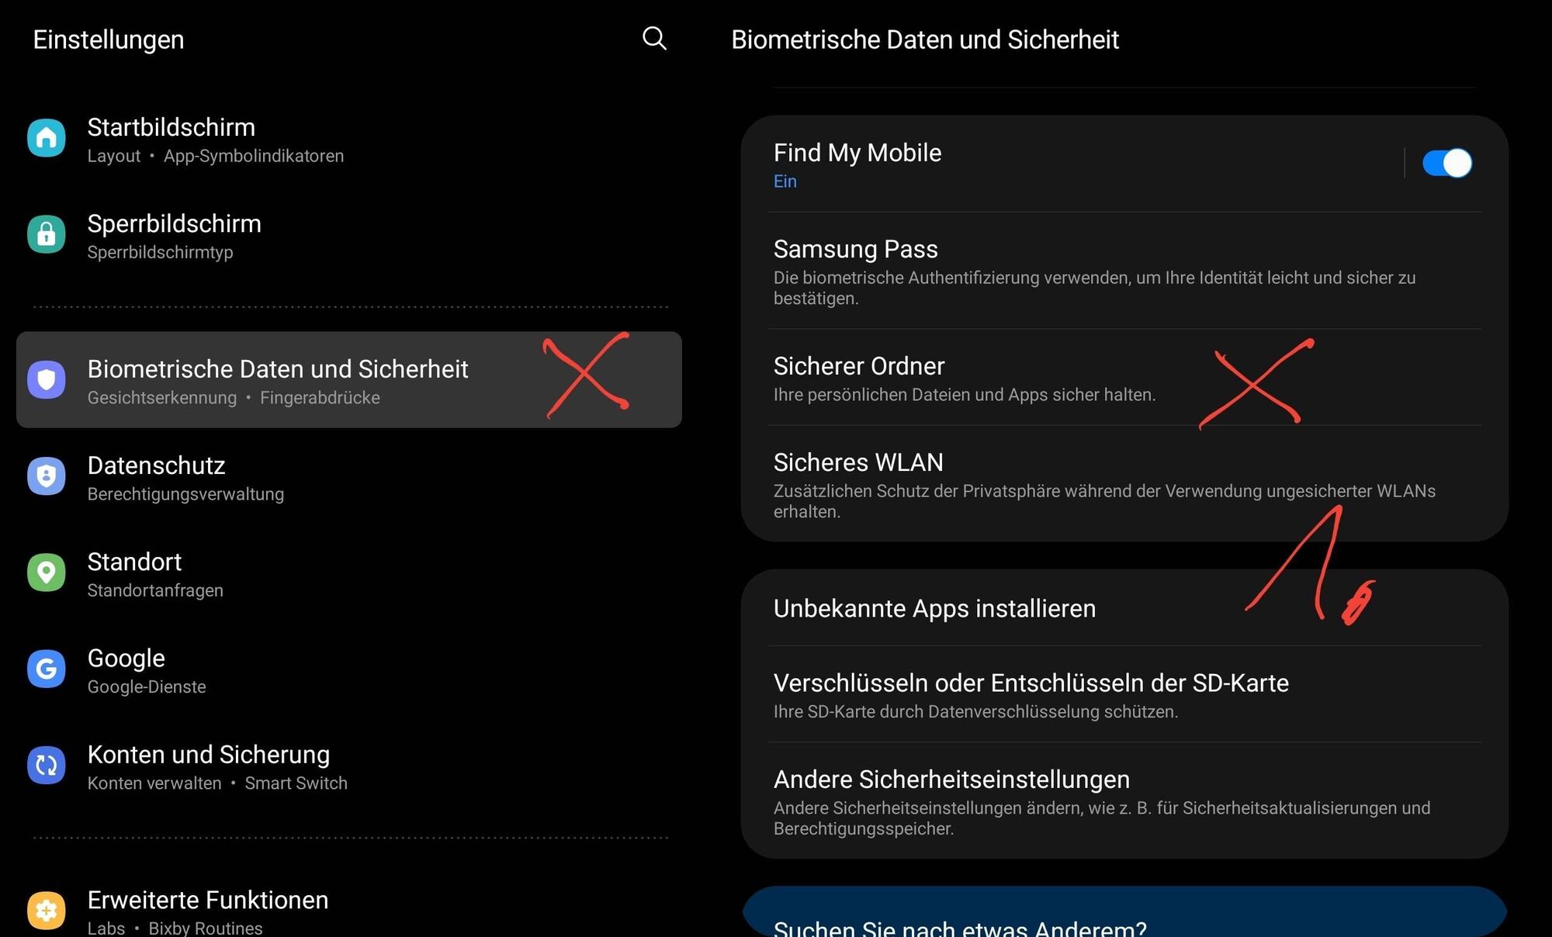Open Samsung Pass
Viewport: 1552px width, 937px height.
point(1124,271)
